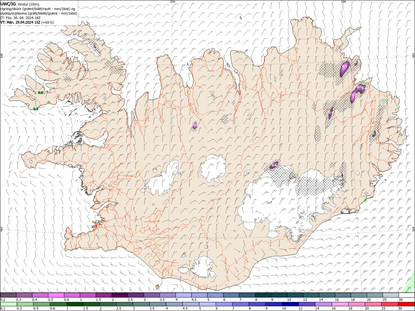Screen dimensions: 415x311
Task: Click the 'IT: Fös. 26. 04. 2024 18Z' line
Action: click(20, 18)
